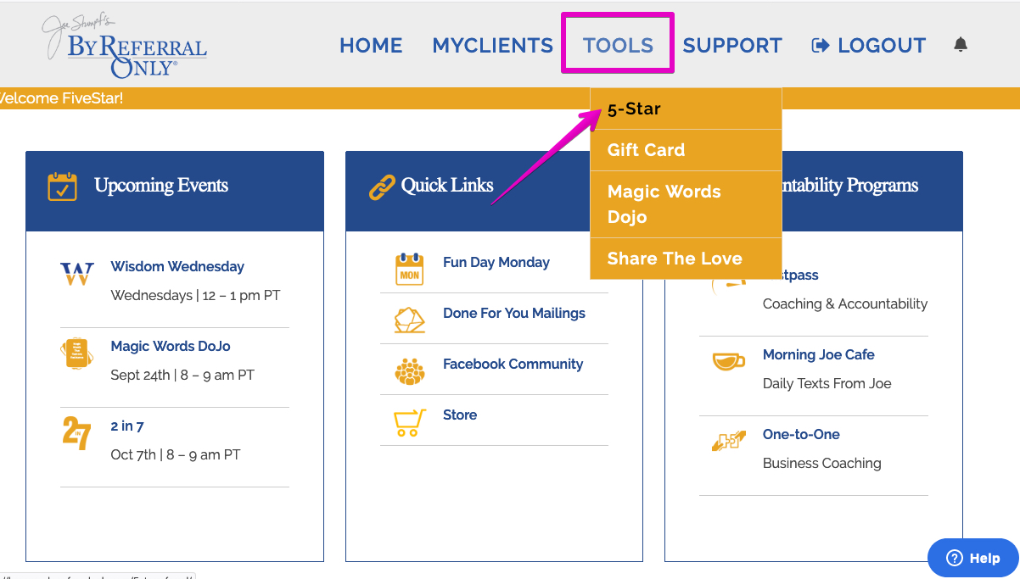The width and height of the screenshot is (1020, 579).
Task: Open the SUPPORT menu
Action: click(732, 46)
